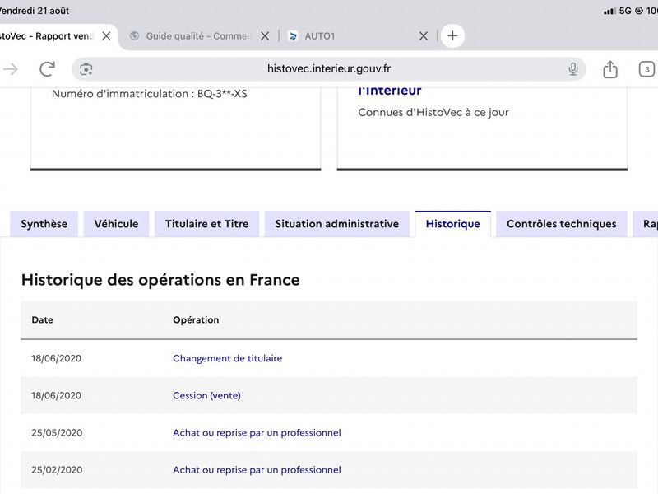658x494 pixels.
Task: Open the Contrôles techniques tab
Action: 562,224
